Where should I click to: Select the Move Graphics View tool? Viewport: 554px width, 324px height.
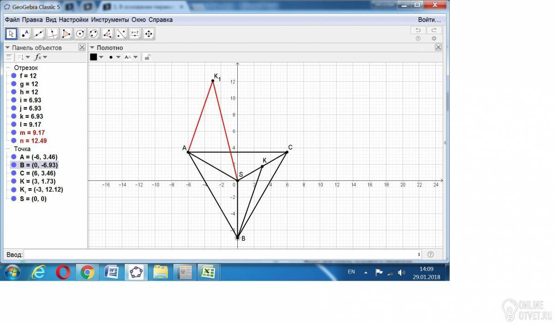pyautogui.click(x=148, y=33)
